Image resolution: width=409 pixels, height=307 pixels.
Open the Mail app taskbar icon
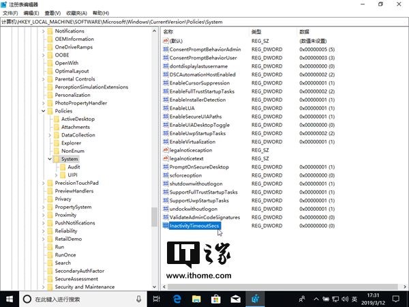coord(236,299)
